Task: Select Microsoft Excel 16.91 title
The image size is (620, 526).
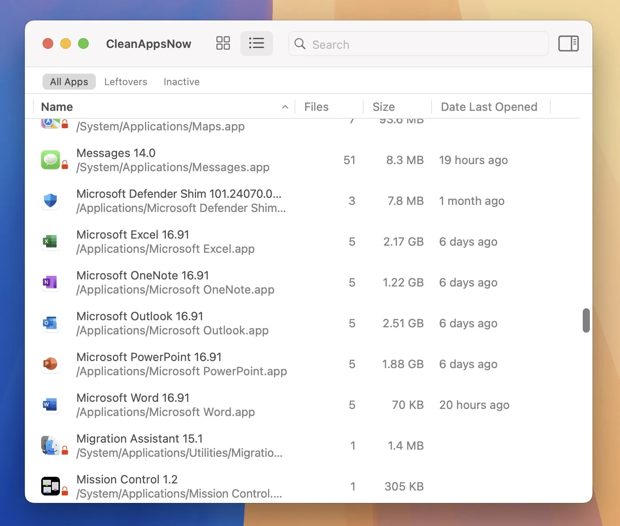Action: [x=133, y=235]
